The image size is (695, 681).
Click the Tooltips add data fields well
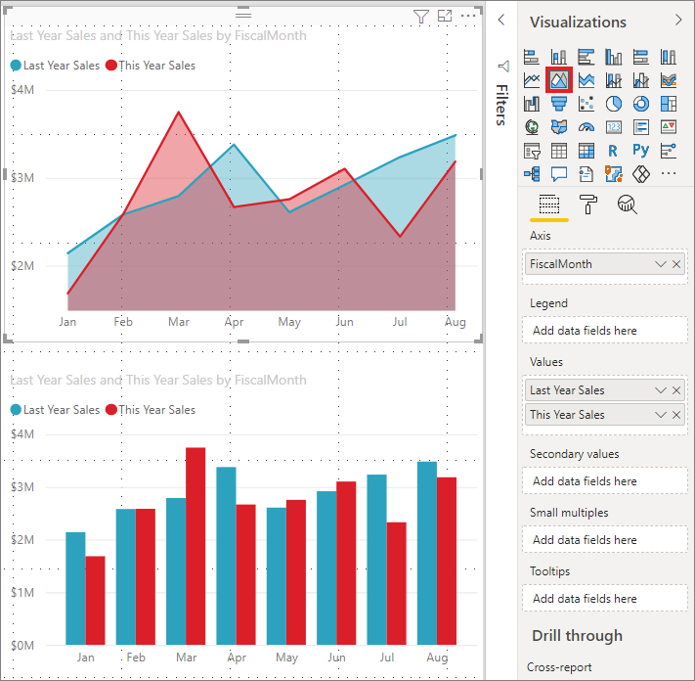(605, 598)
